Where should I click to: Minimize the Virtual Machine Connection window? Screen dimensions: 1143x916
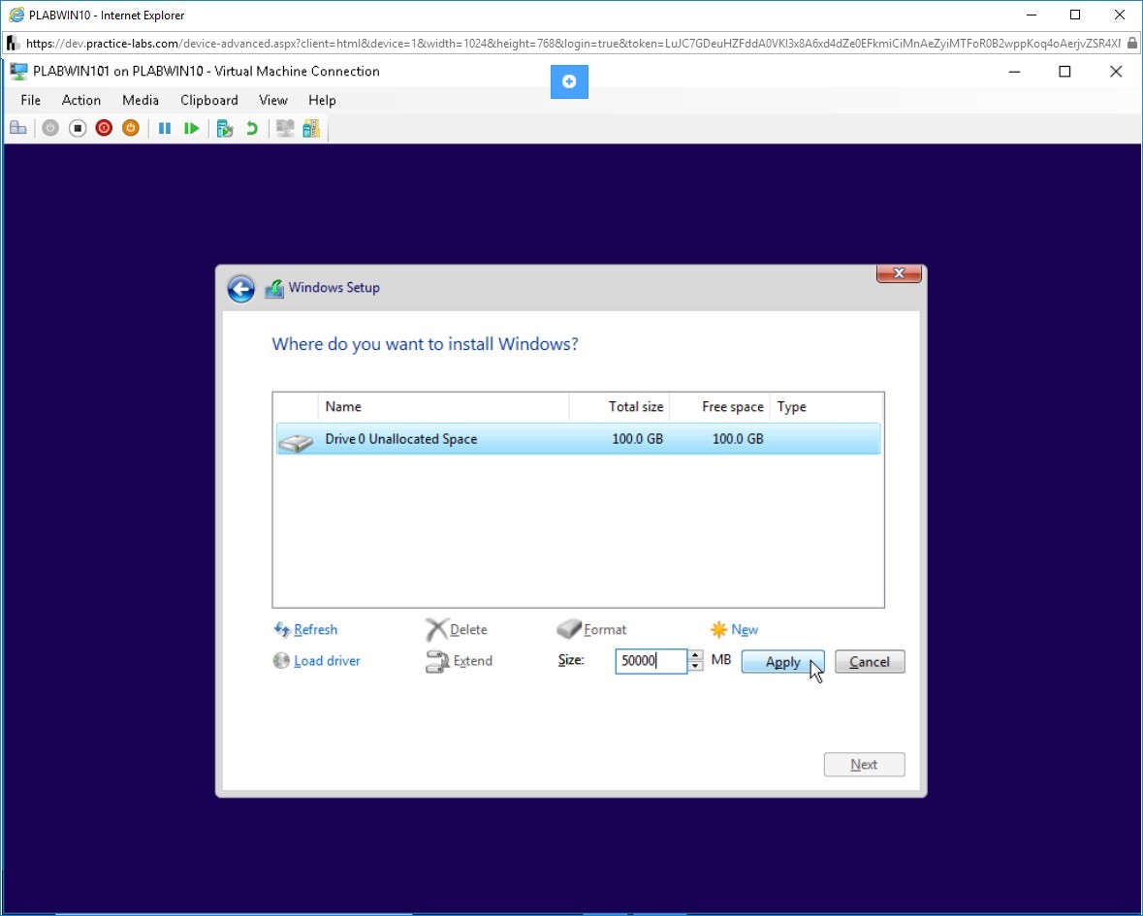coord(1015,72)
